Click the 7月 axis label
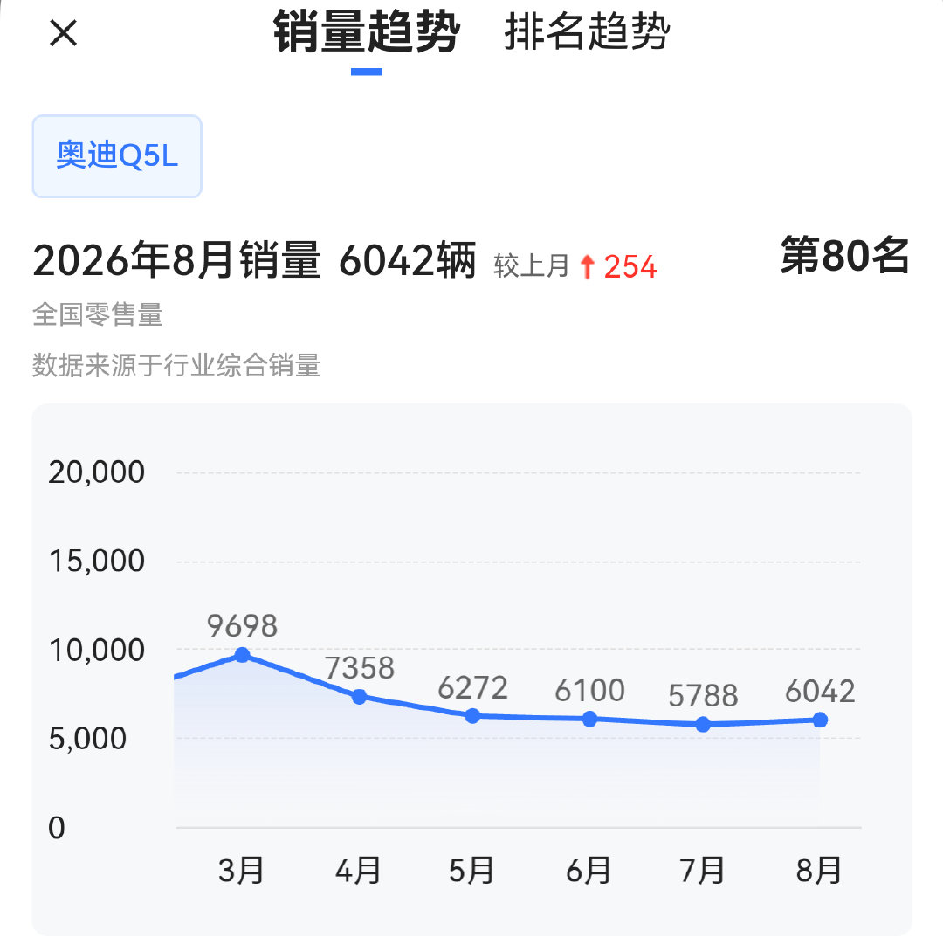This screenshot has width=943, height=951. coord(702,871)
